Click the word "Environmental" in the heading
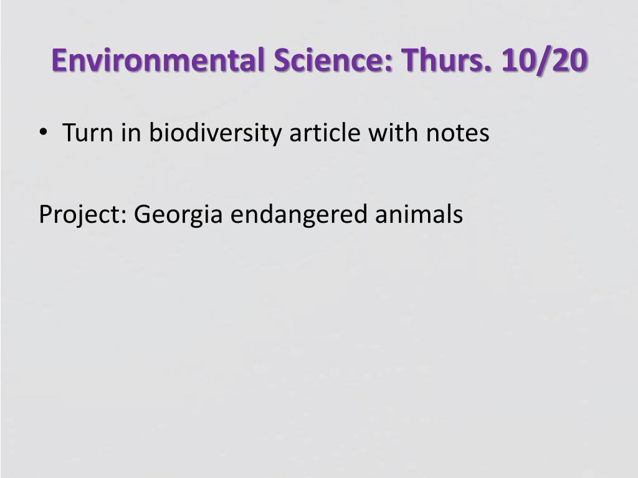The height and width of the screenshot is (478, 638). pyautogui.click(x=158, y=60)
